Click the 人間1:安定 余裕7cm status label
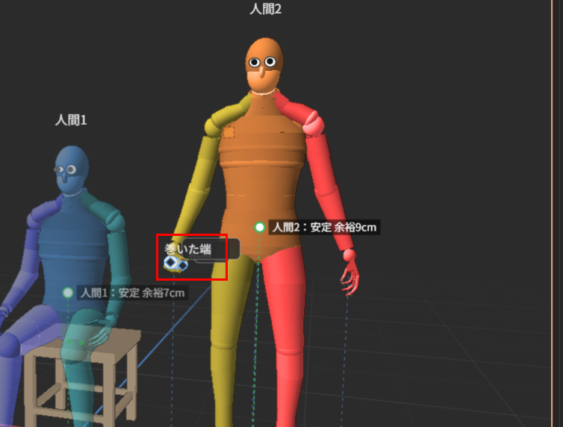Image resolution: width=563 pixels, height=427 pixels. (x=132, y=293)
